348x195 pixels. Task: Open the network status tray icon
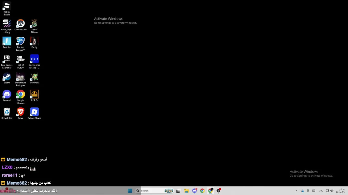(x=327, y=191)
